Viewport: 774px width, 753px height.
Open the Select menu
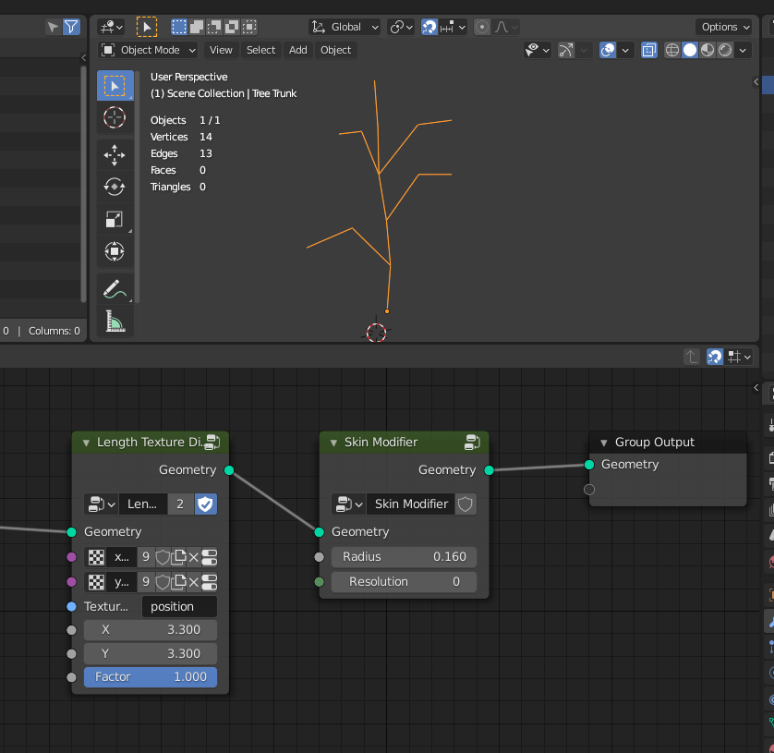(260, 50)
